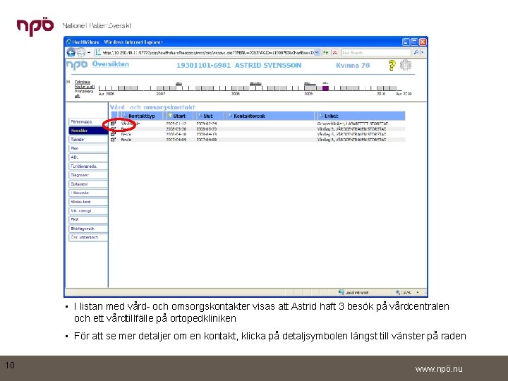Stop loading with the red X icon
This screenshot has height=381, width=508.
(334, 52)
